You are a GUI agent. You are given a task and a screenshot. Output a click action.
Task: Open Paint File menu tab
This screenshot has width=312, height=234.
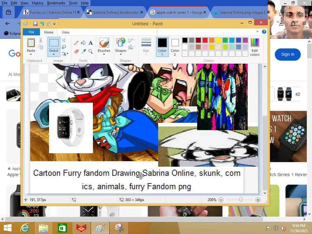(31, 32)
